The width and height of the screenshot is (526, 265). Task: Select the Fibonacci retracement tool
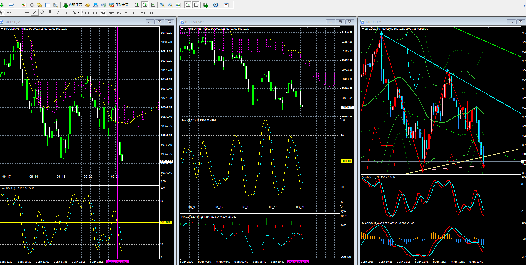point(51,12)
